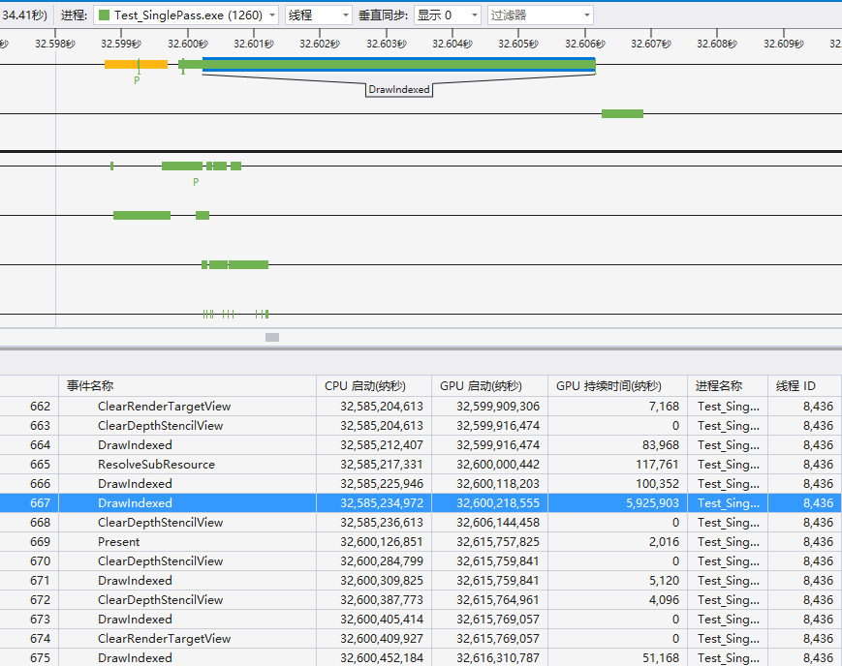Click the 32.600秒 tick on time ruler
Viewport: 842px width, 666px height.
[188, 44]
